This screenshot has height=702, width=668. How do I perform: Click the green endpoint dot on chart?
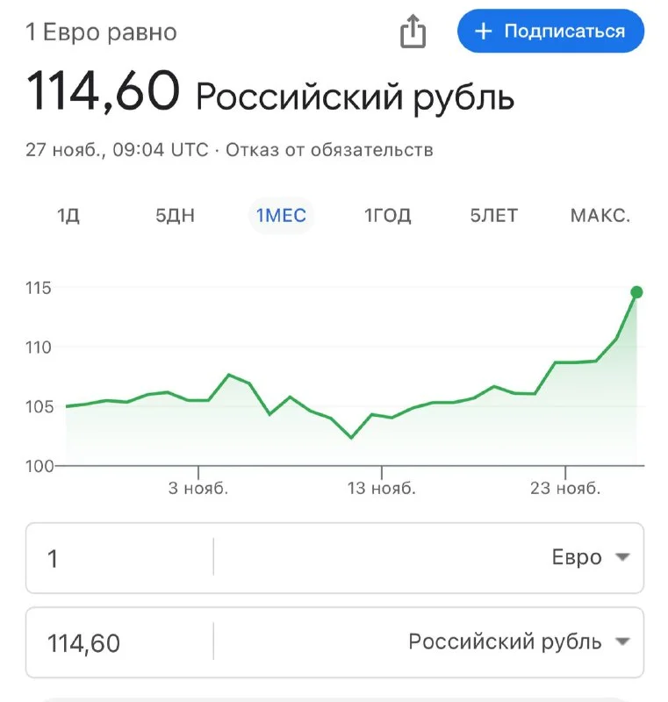click(636, 292)
